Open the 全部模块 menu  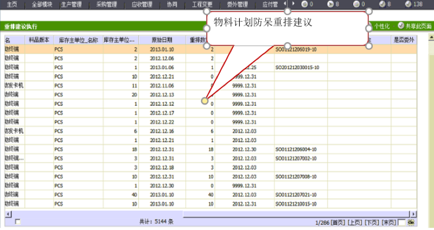point(42,4)
